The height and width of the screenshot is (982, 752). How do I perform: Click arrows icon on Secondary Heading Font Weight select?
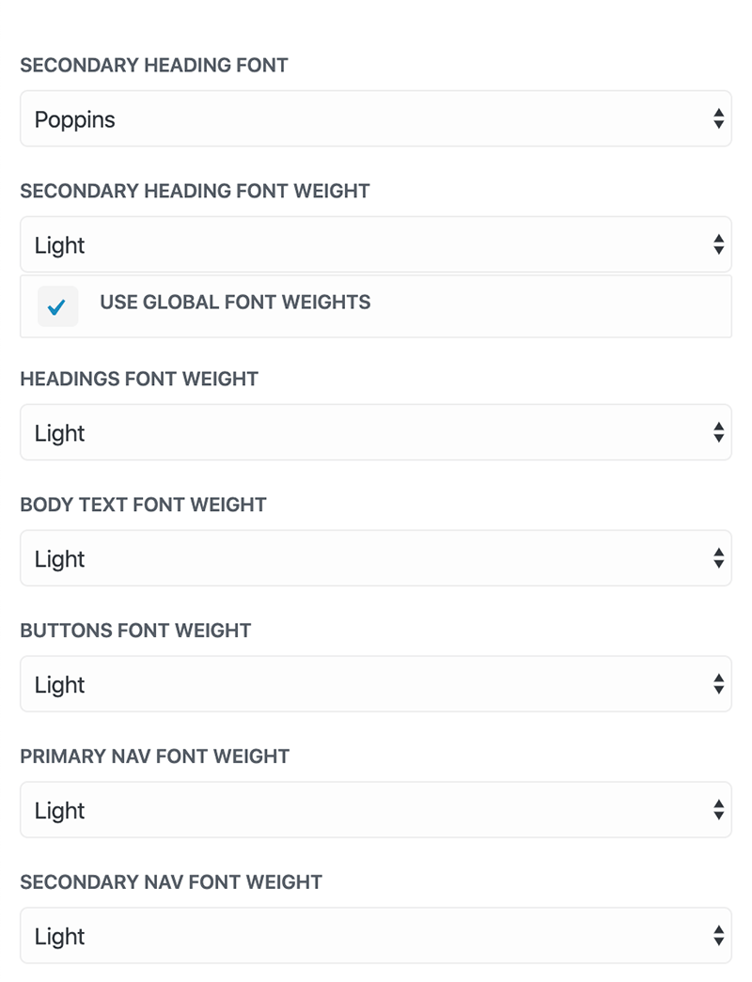click(x=719, y=244)
